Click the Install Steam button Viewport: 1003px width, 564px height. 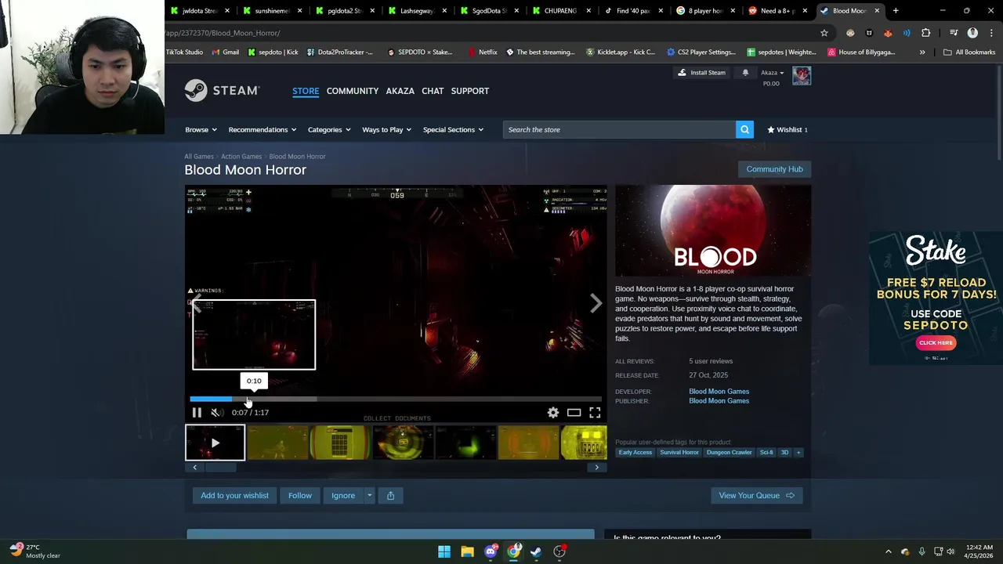click(x=702, y=73)
